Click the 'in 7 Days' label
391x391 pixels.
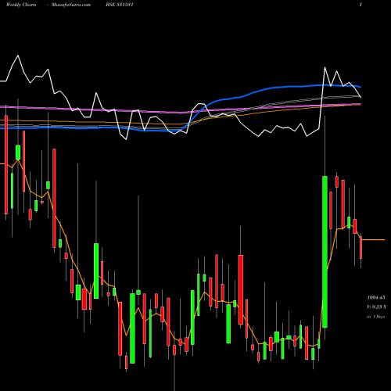point(375,317)
